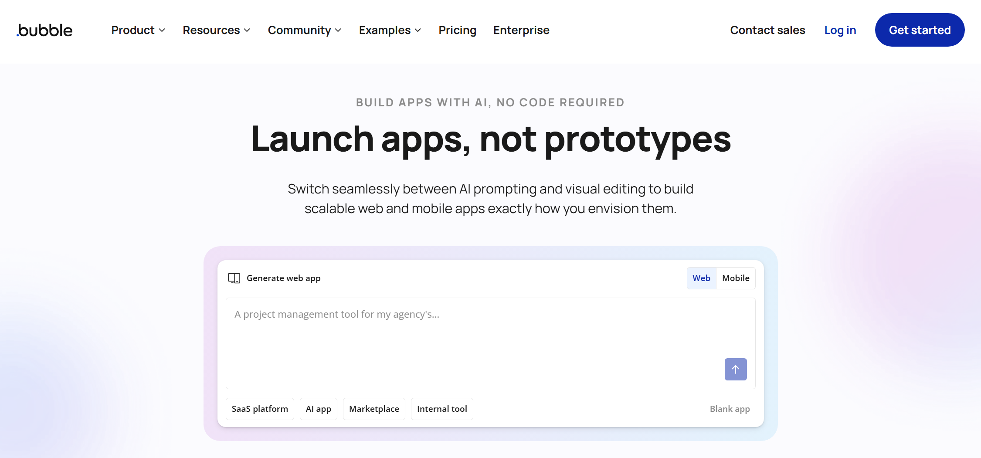Click the Contact sales link
The width and height of the screenshot is (981, 458).
pyautogui.click(x=767, y=30)
